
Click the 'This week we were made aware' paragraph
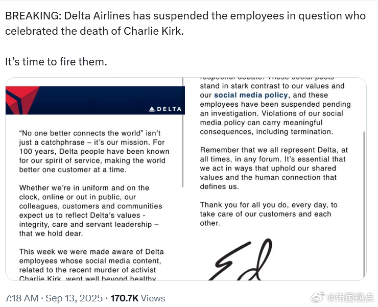pyautogui.click(x=91, y=265)
